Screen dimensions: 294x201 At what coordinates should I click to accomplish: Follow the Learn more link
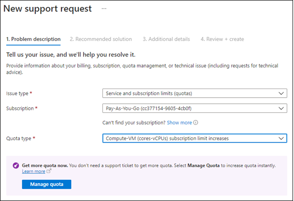pyautogui.click(x=34, y=171)
